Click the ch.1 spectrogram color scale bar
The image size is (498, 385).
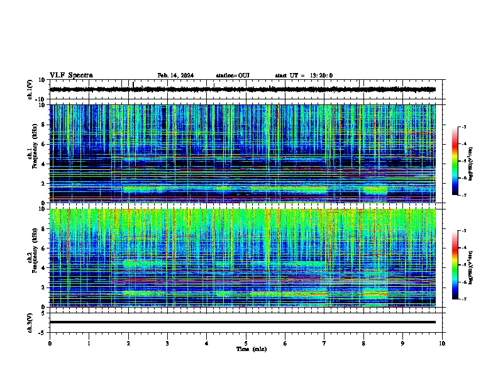point(455,161)
